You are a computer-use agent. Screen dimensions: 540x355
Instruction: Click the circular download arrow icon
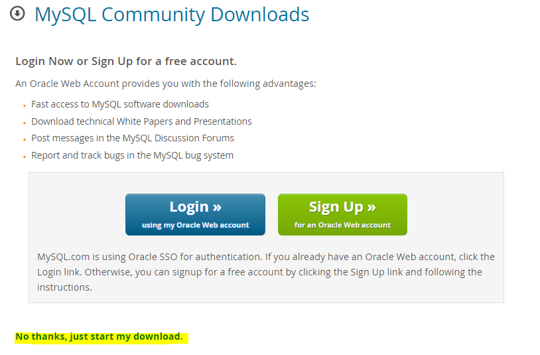(17, 14)
